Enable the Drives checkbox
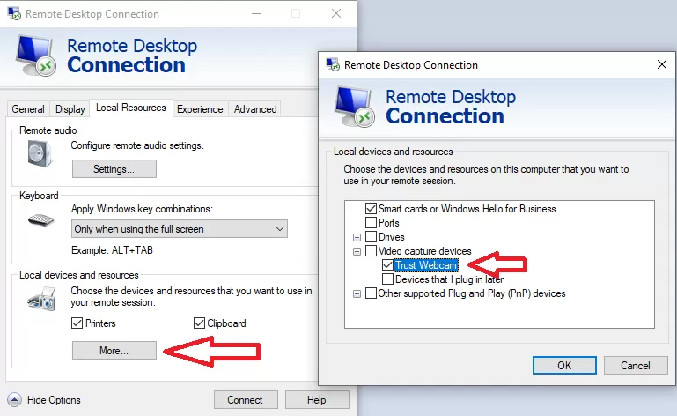The width and height of the screenshot is (677, 416). pyautogui.click(x=371, y=237)
